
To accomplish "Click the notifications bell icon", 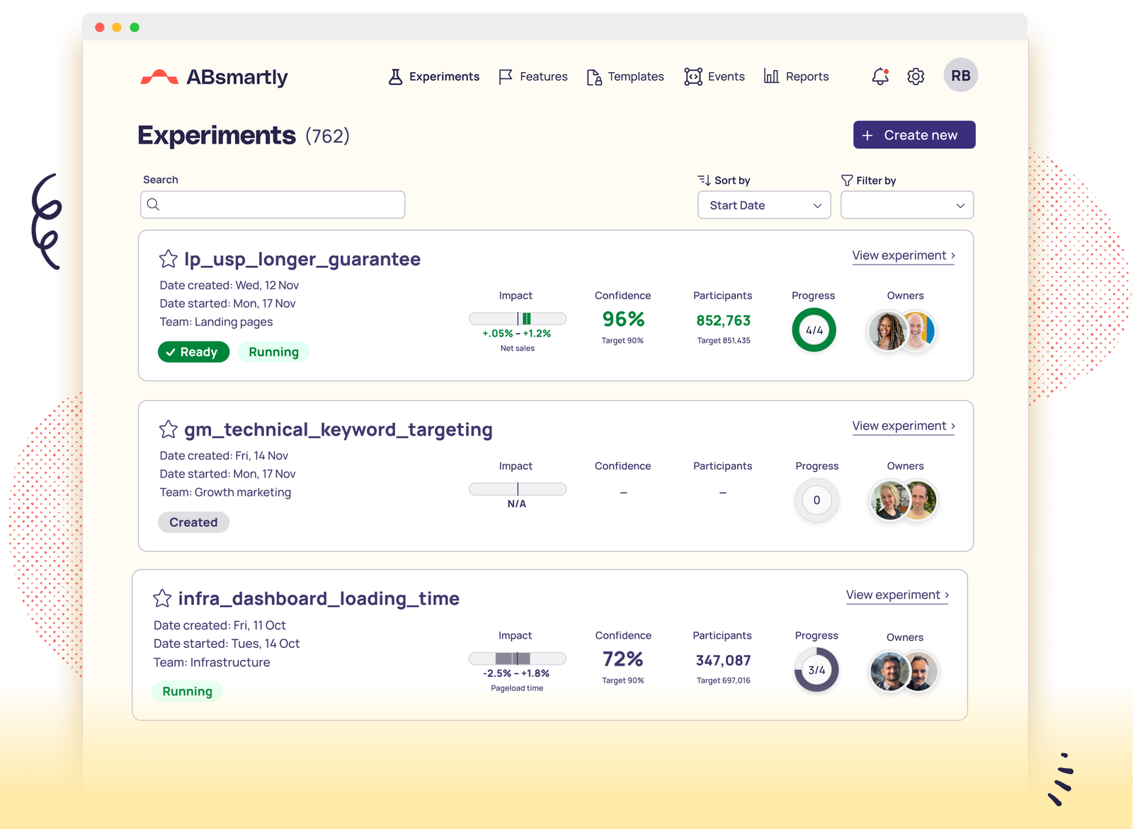I will click(880, 76).
